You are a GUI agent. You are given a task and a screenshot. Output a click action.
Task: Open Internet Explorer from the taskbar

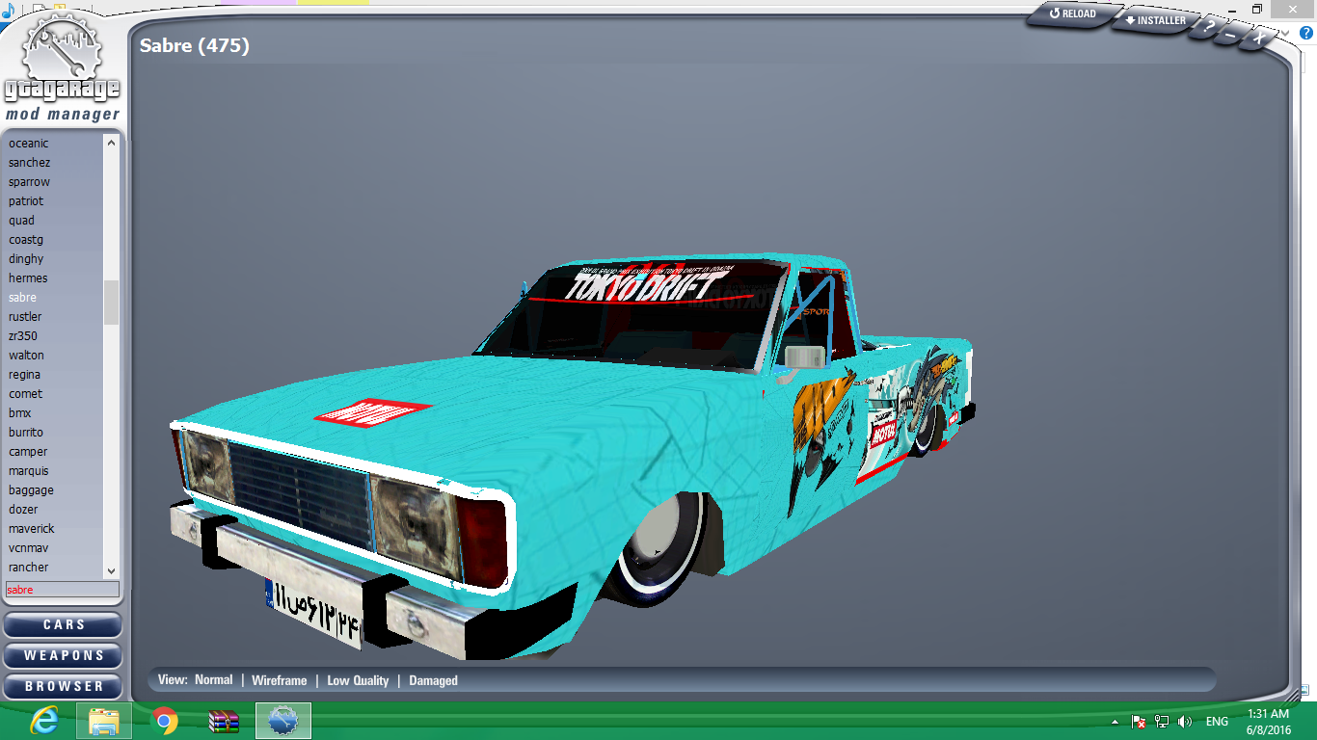pyautogui.click(x=43, y=721)
